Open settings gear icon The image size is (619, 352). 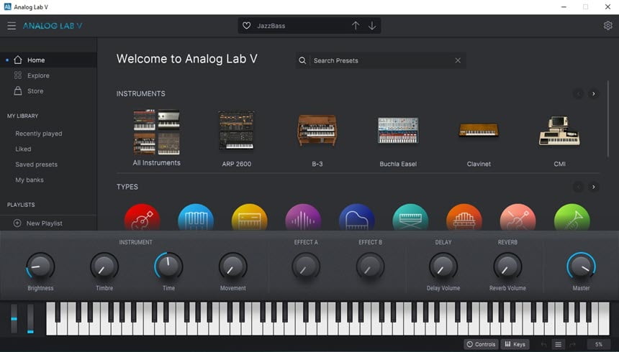tap(608, 26)
